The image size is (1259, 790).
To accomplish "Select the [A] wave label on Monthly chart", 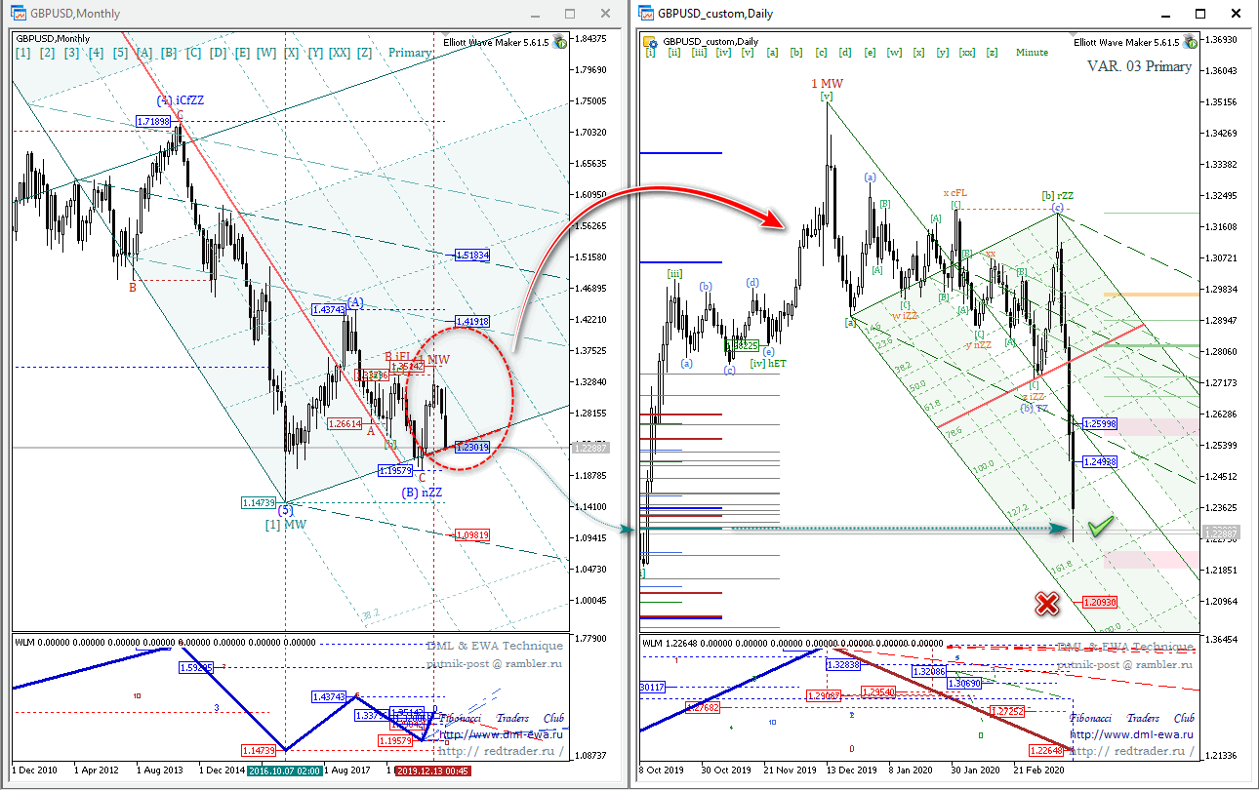I will (x=144, y=53).
